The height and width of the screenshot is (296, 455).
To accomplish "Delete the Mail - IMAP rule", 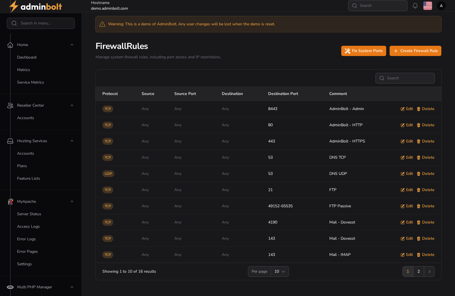I will (x=425, y=255).
